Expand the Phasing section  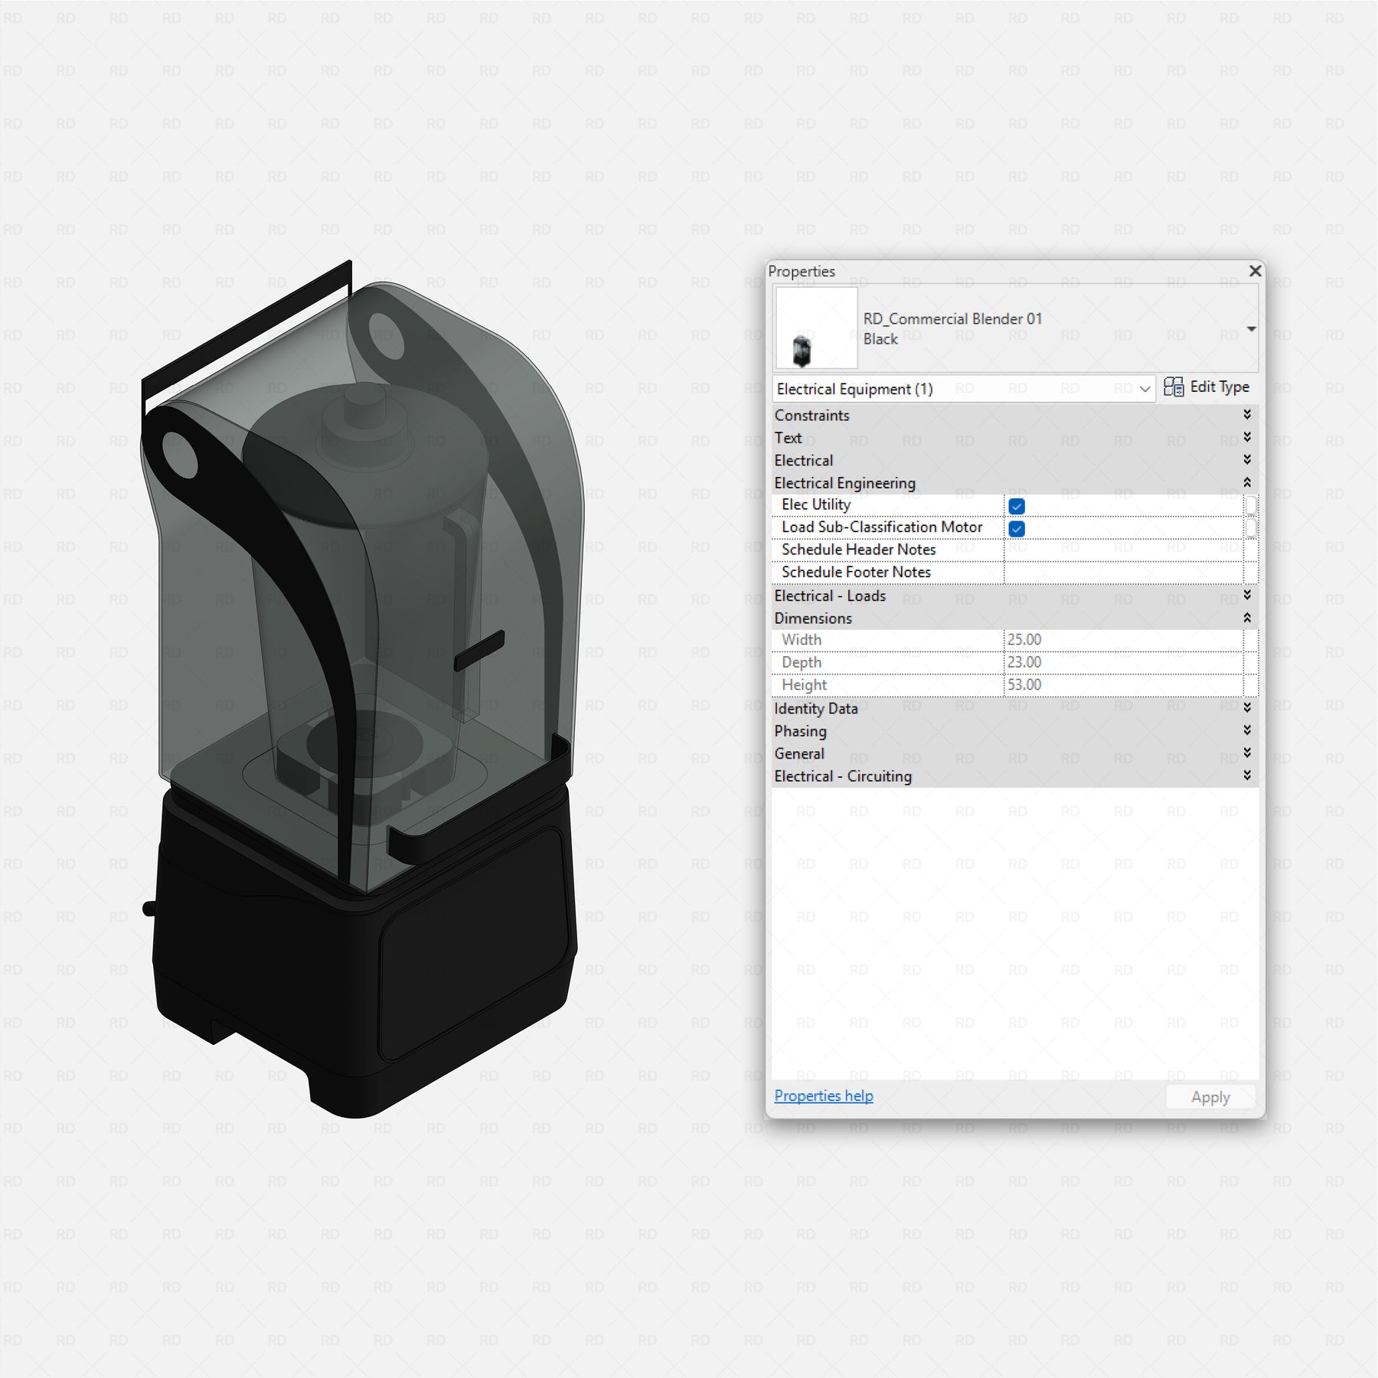1246,730
